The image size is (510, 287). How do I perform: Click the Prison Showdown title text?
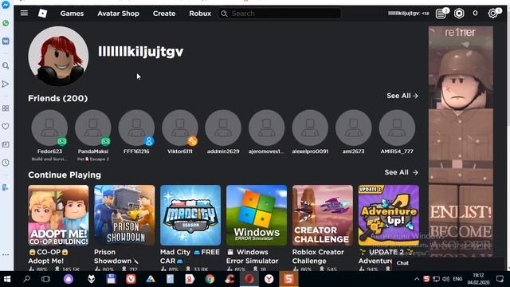click(x=116, y=257)
